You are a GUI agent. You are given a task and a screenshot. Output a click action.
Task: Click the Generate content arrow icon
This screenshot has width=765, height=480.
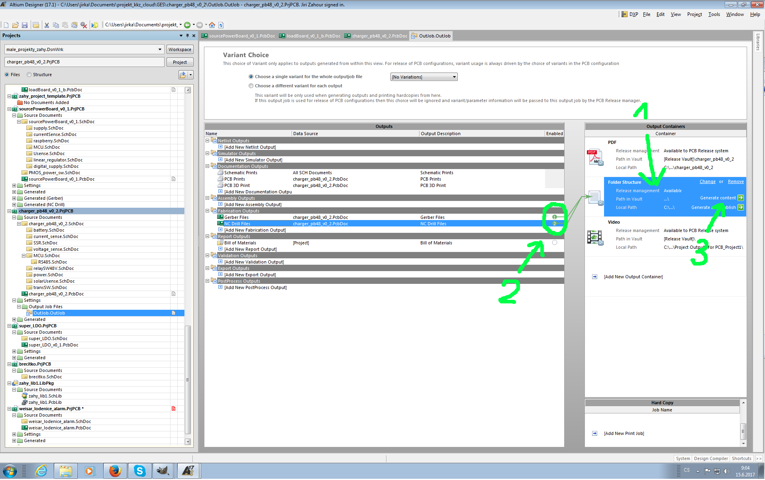tap(740, 198)
